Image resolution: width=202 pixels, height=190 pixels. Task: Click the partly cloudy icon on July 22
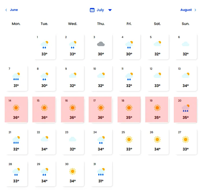(44, 139)
